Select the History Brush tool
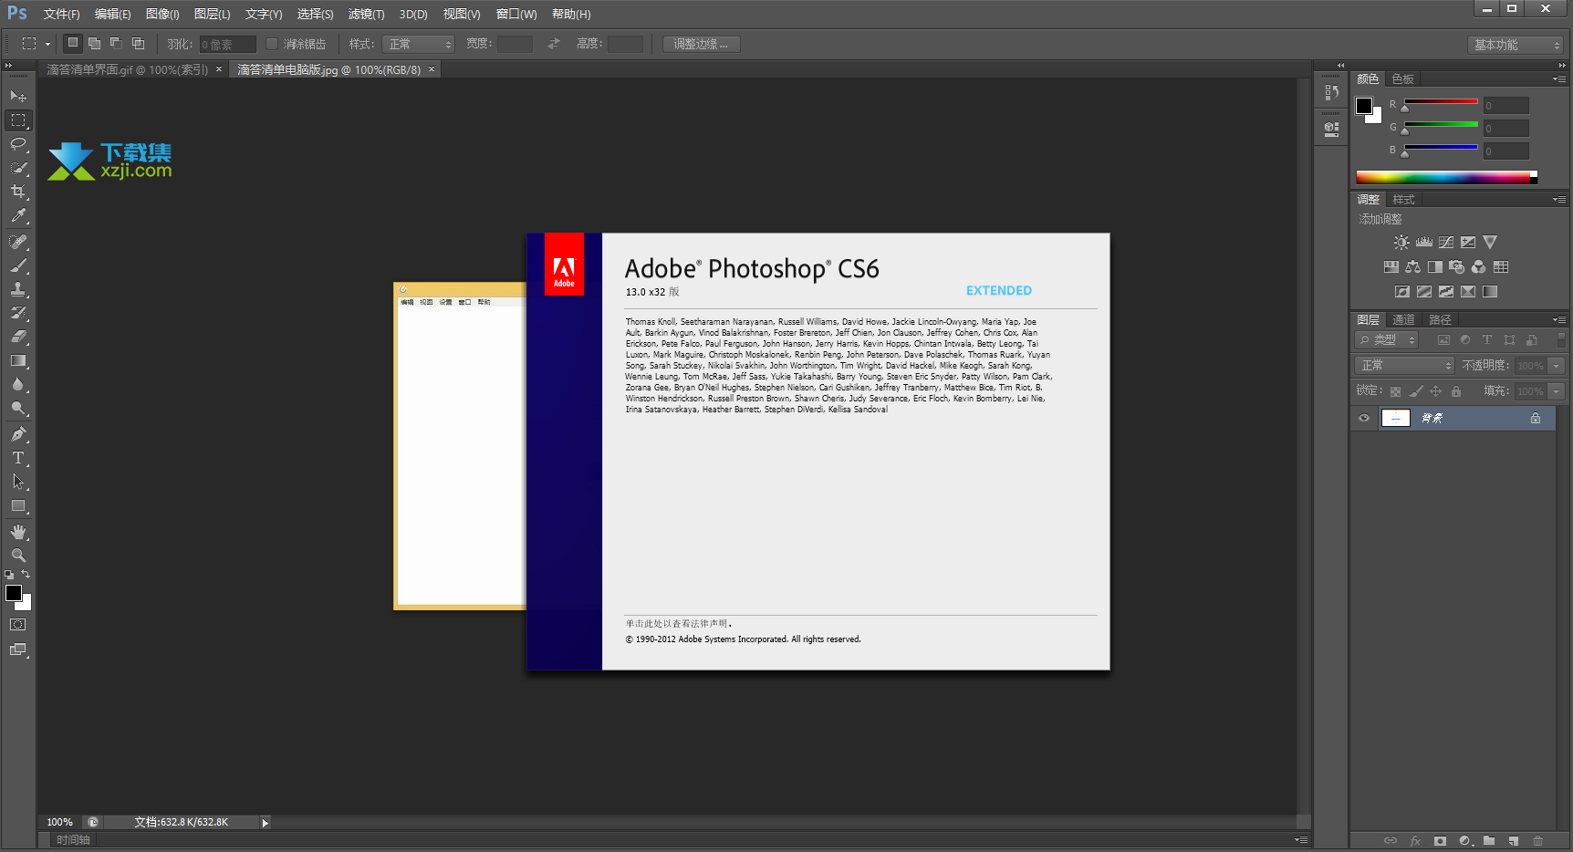This screenshot has height=852, width=1573. (18, 313)
